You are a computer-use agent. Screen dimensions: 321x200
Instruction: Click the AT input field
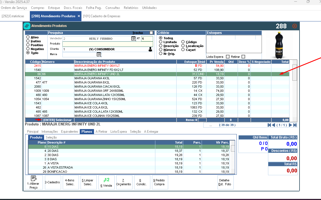click(x=147, y=39)
